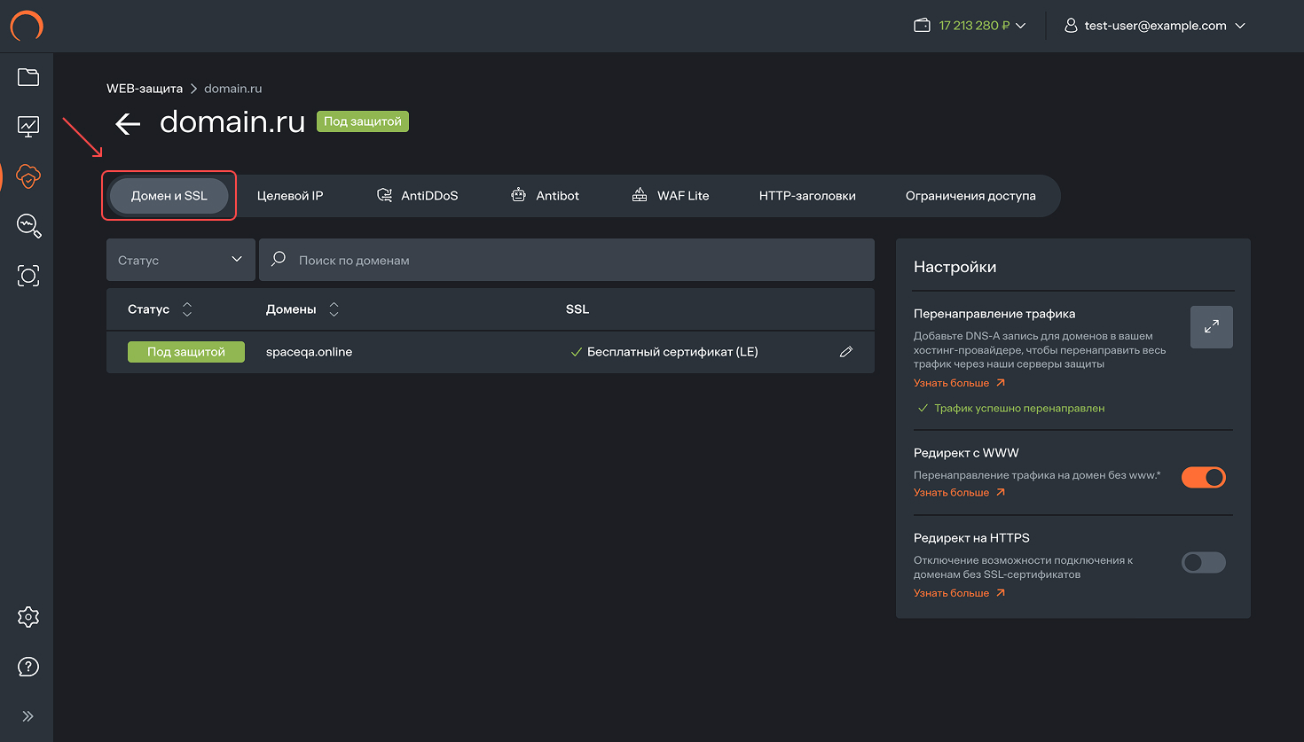Screen dimensions: 1304x742
Task: Click WEB-защита breadcrumb link
Action: (145, 89)
